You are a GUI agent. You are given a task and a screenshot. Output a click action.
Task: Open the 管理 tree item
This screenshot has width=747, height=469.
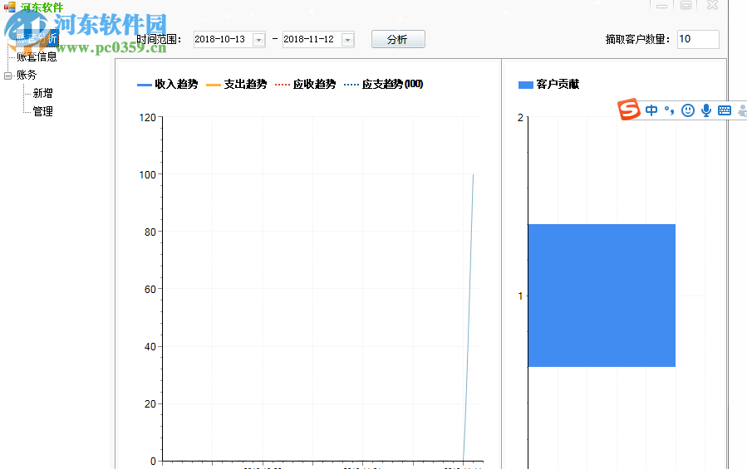[43, 111]
